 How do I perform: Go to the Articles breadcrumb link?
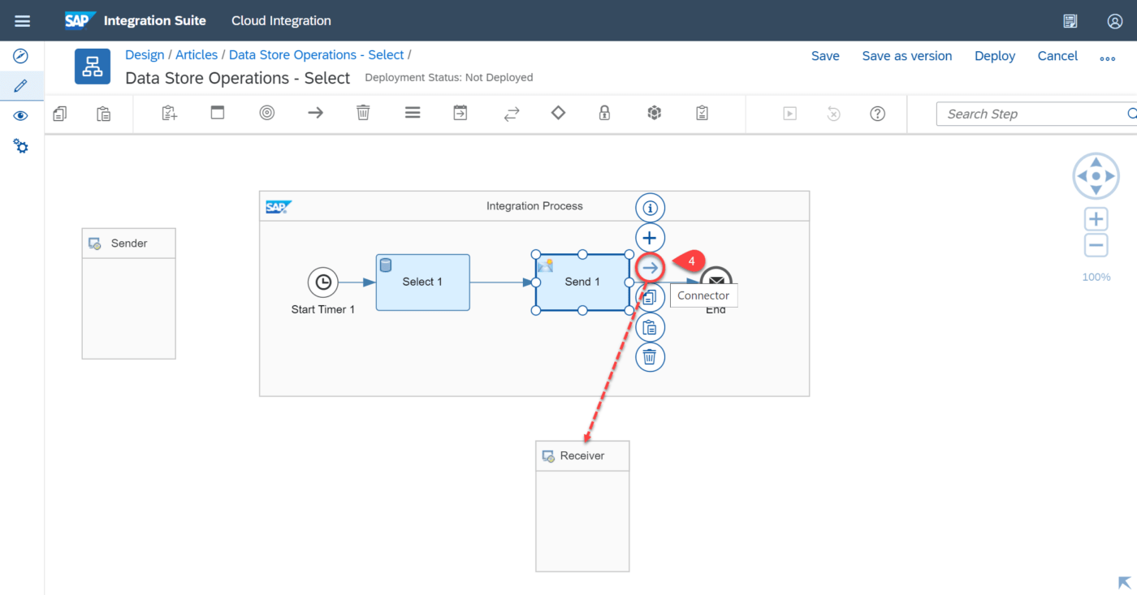coord(197,55)
